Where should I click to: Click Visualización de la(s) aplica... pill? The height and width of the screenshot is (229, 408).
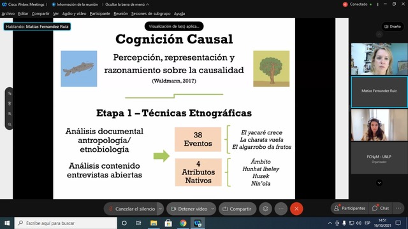click(174, 26)
